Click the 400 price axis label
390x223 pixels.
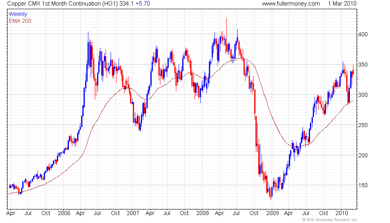pos(363,34)
